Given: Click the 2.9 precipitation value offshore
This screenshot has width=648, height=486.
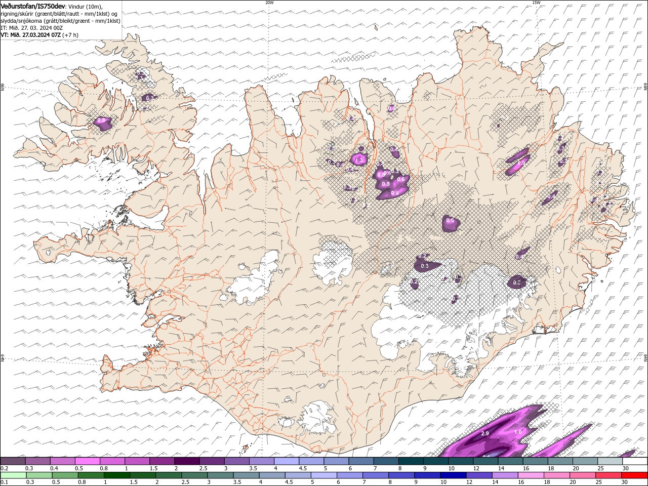Looking at the screenshot, I should tap(484, 434).
